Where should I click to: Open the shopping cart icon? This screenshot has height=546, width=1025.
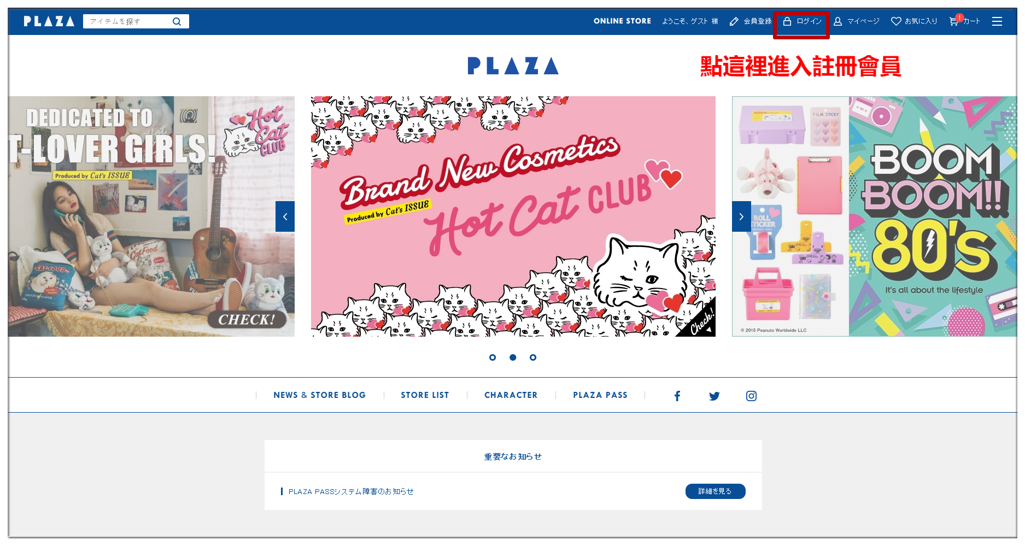[954, 21]
